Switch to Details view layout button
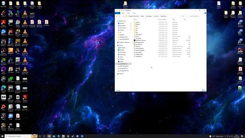The width and height of the screenshot is (245, 138). point(203,90)
